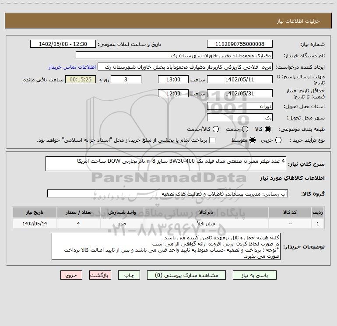The height and width of the screenshot is (326, 337).
Task: Click the مشاهده مدارک پیوستی (0) button
Action: pos(186,275)
